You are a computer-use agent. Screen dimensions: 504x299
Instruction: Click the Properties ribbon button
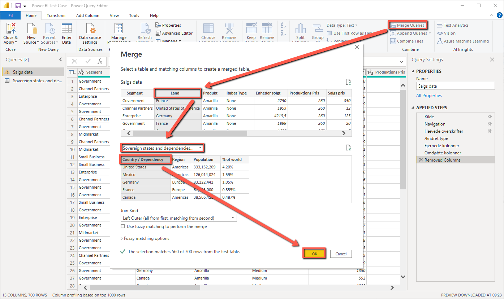(x=168, y=25)
